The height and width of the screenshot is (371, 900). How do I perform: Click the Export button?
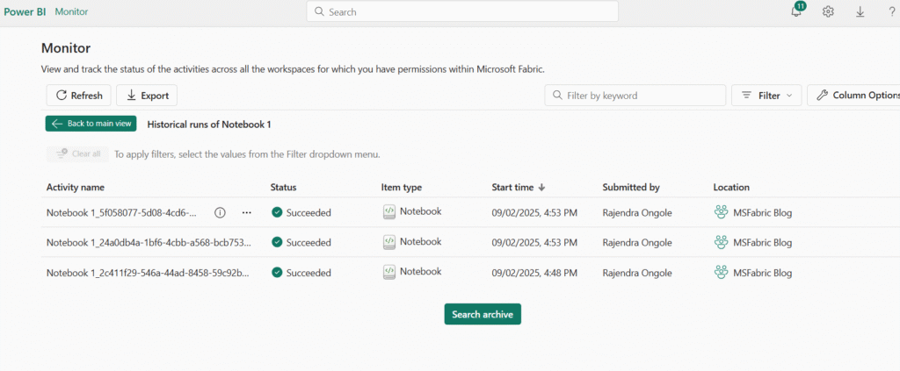[x=147, y=96]
